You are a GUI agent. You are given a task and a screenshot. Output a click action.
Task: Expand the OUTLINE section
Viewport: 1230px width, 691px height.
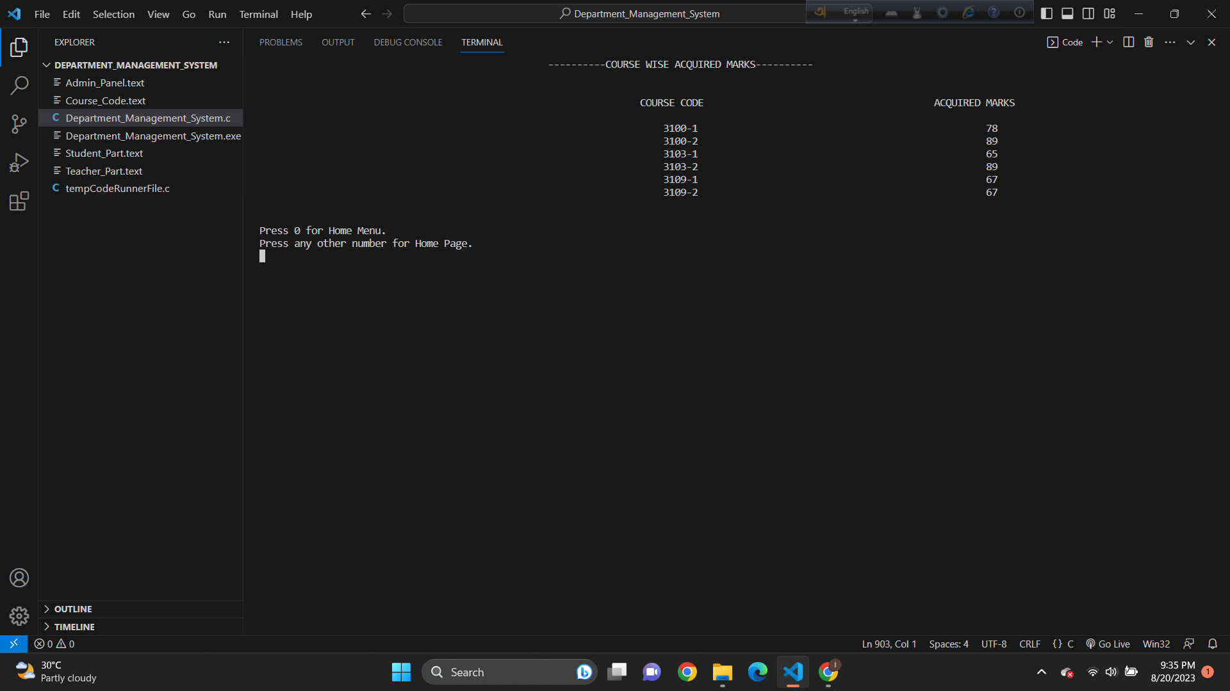pyautogui.click(x=73, y=609)
